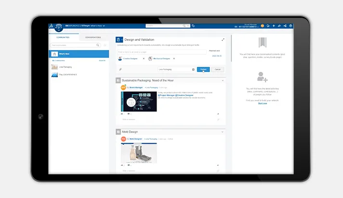Click Show All under My Communities
The height and width of the screenshot is (198, 343).
tap(102, 61)
